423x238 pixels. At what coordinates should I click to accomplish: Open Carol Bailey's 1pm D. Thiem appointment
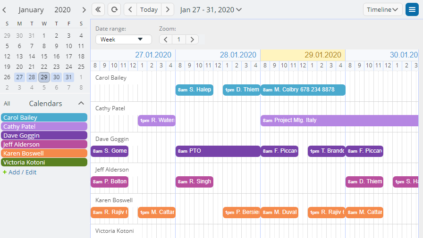[241, 90]
